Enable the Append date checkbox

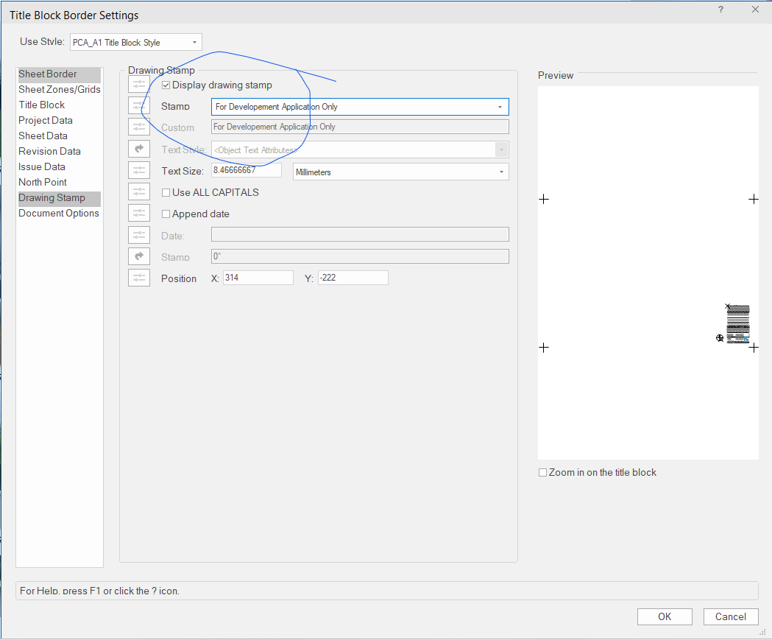(x=166, y=214)
